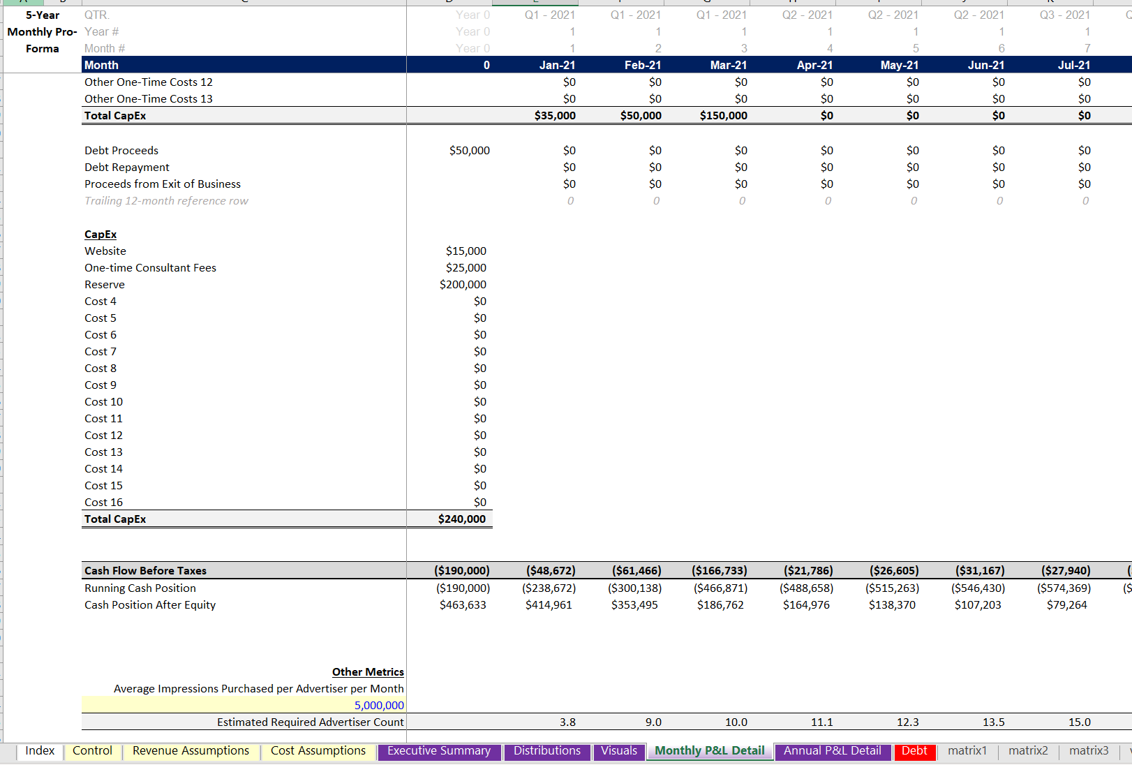Select the matrix3 sheet tab
1132x765 pixels.
click(1089, 751)
